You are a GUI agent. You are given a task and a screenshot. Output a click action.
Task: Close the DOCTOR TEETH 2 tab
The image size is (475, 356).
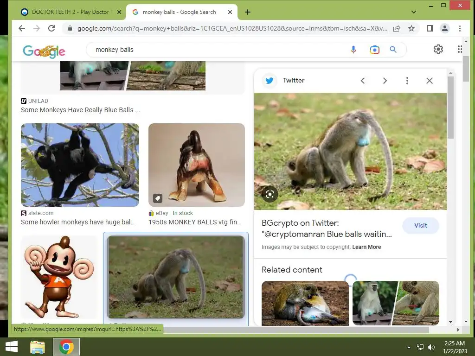point(119,12)
